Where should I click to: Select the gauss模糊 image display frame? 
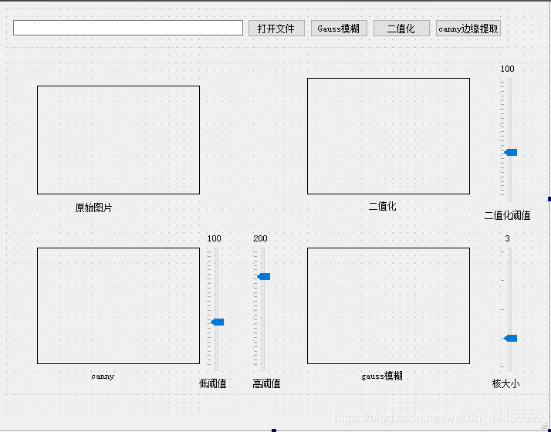coord(388,305)
